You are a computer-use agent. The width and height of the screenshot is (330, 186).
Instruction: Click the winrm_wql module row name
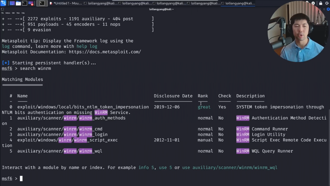(60, 151)
